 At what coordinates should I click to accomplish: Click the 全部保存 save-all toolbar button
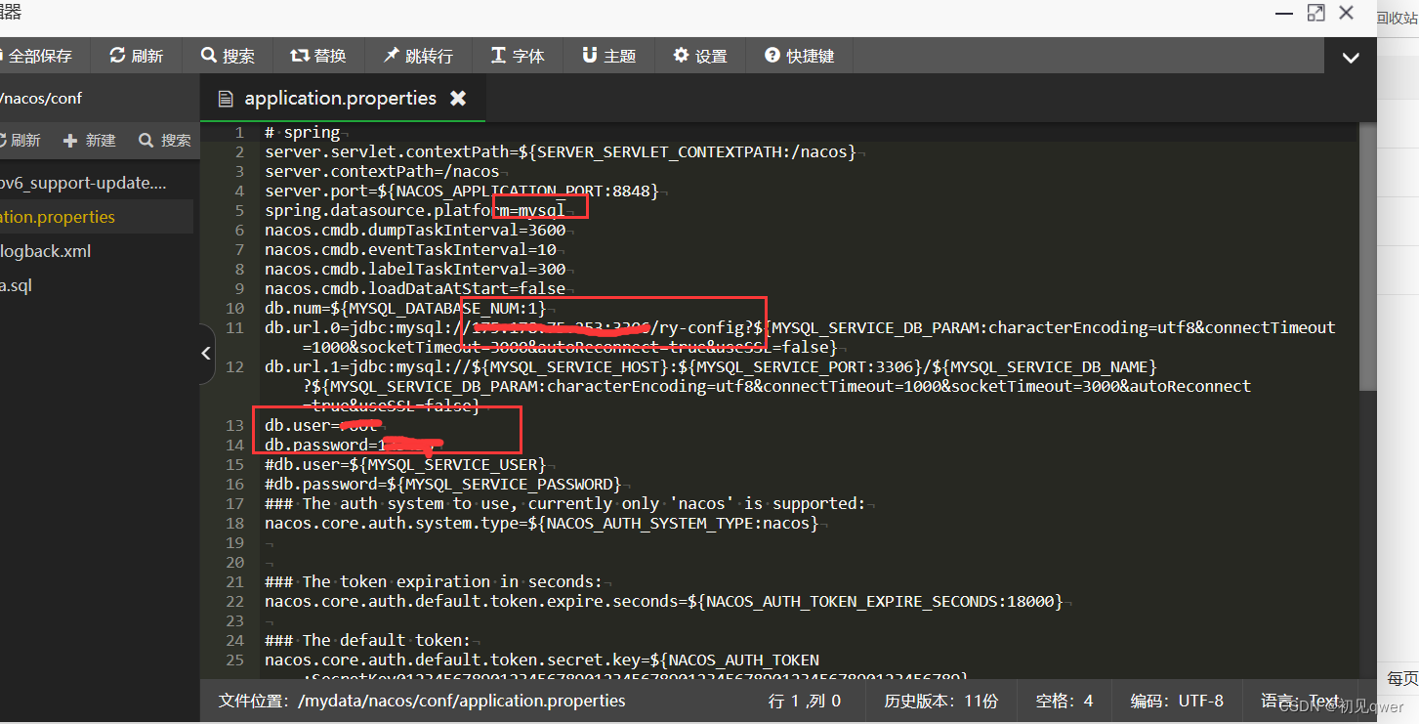coord(36,56)
